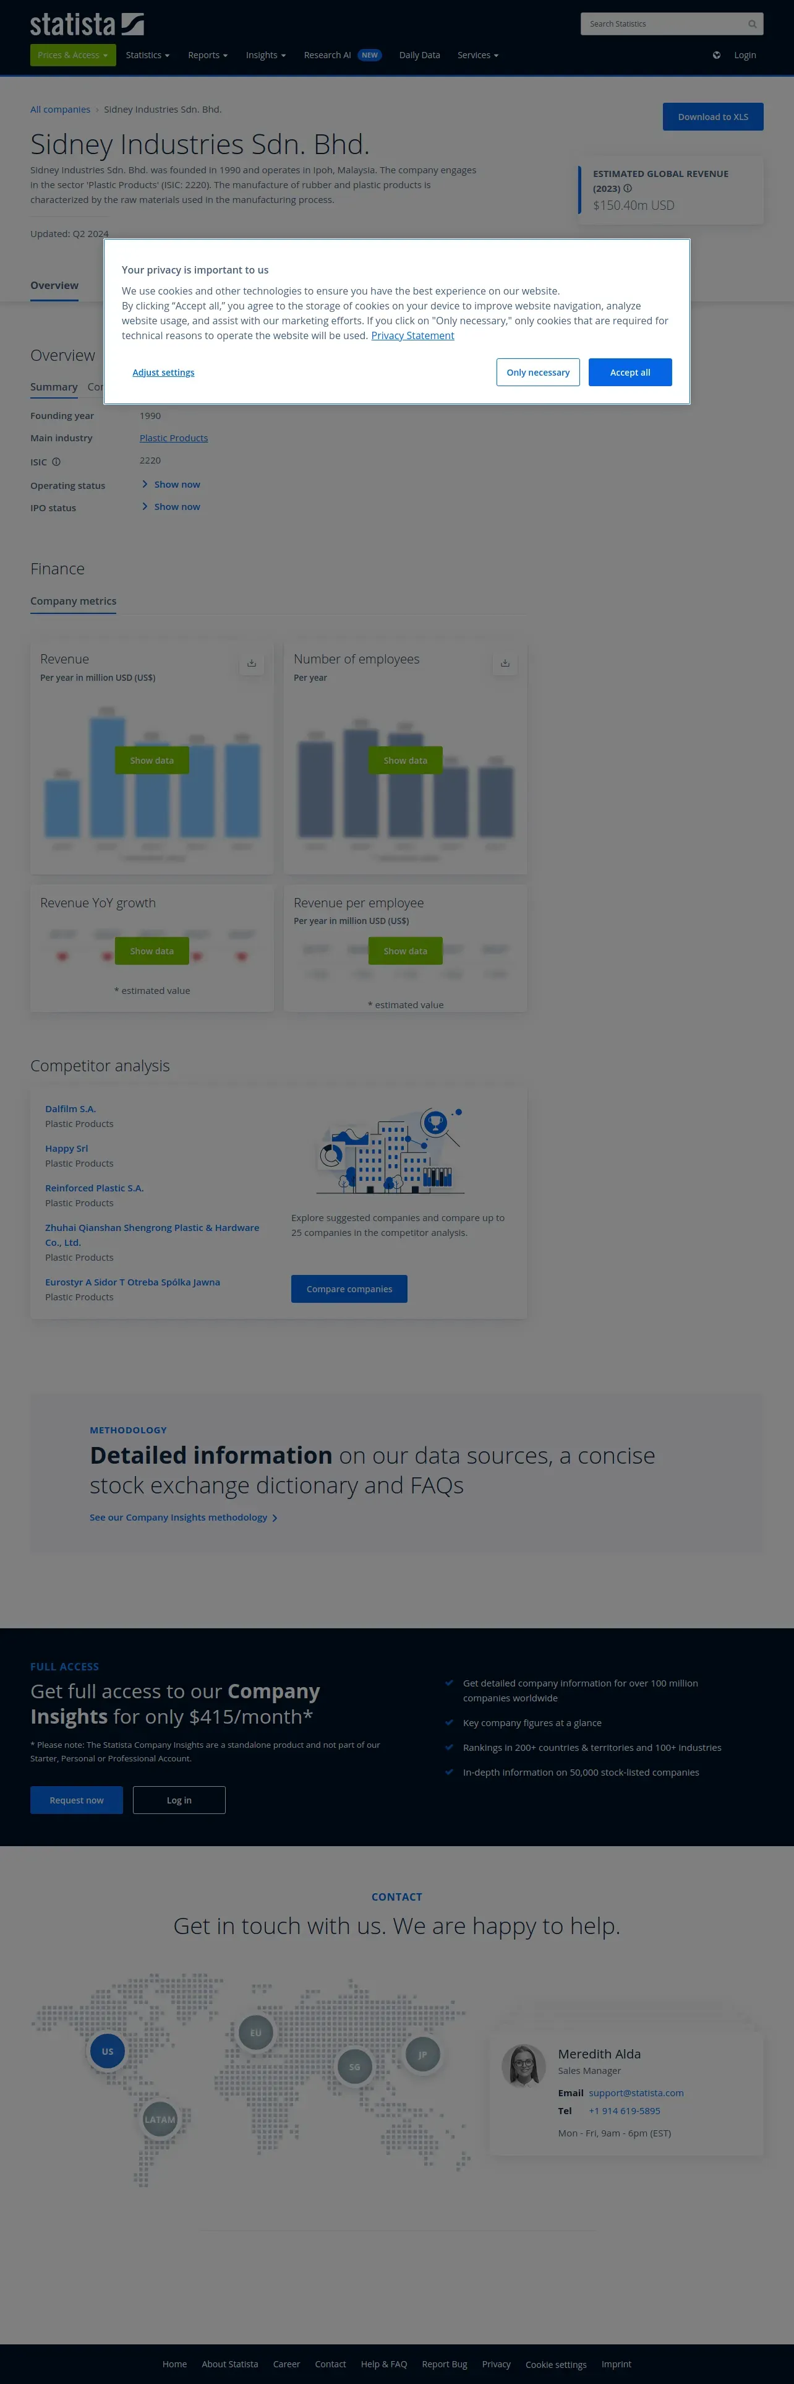Open competitor Eurostyr A Sidor T Otreba
Image resolution: width=794 pixels, height=2384 pixels.
(132, 1283)
